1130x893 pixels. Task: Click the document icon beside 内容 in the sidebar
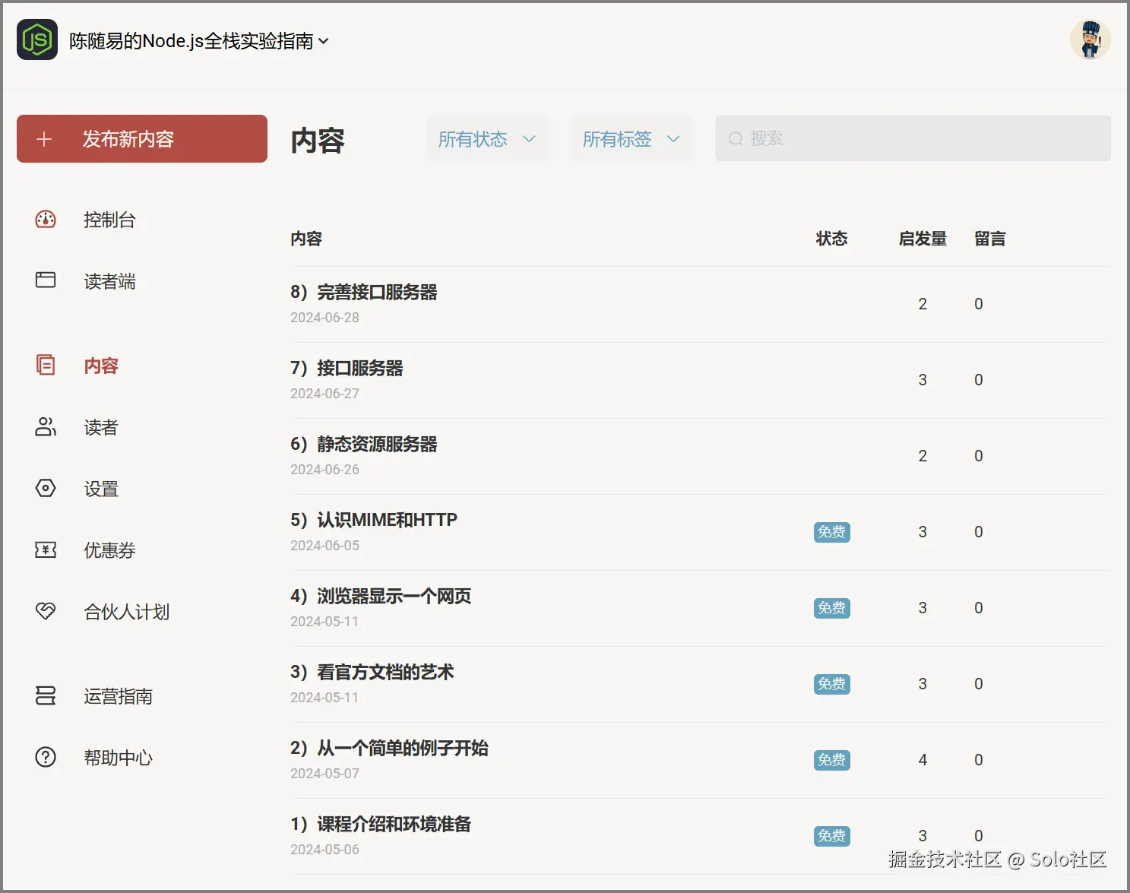click(x=46, y=365)
